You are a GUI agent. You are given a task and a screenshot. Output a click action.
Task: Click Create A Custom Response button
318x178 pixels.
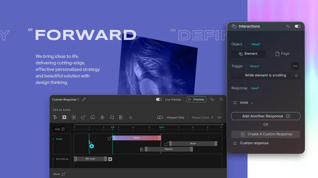[266, 134]
